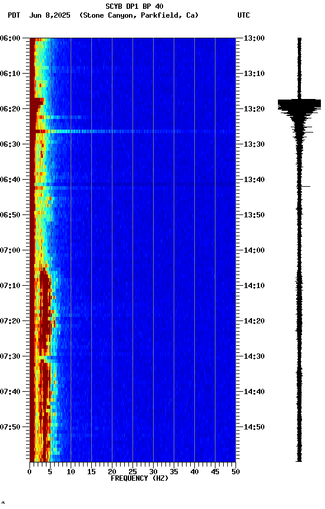The image size is (325, 509).
Task: Click the 'PDT' timezone label
Action: tap(14, 15)
